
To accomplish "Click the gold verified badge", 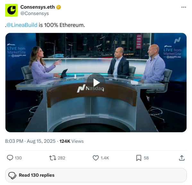I will [x=58, y=7].
